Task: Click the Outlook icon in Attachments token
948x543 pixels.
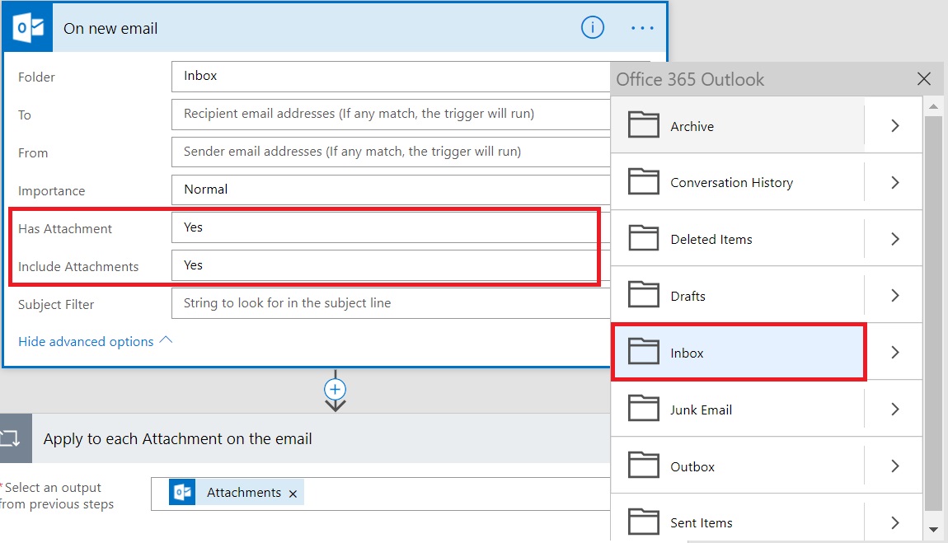Action: click(182, 492)
